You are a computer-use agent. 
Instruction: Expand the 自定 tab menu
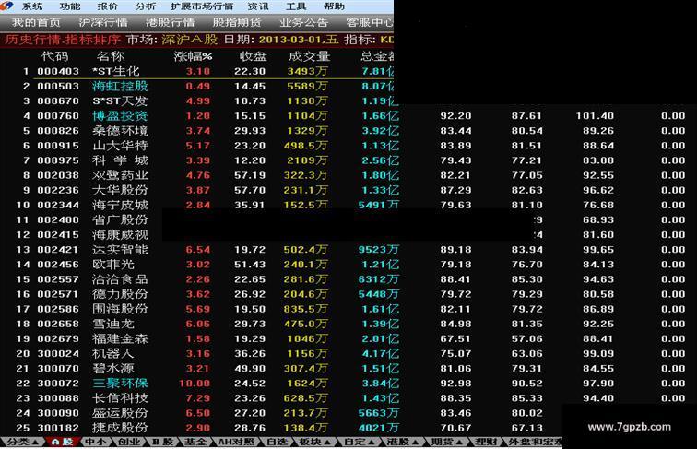[x=359, y=442]
